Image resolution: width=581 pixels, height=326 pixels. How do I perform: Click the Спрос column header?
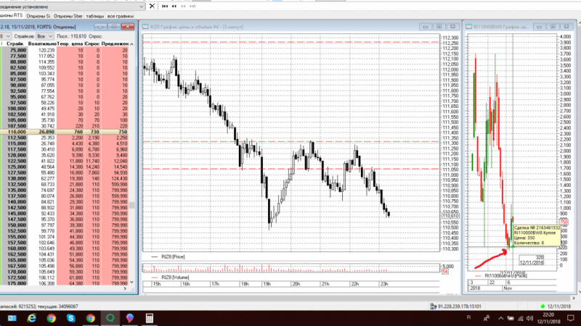[x=93, y=43]
